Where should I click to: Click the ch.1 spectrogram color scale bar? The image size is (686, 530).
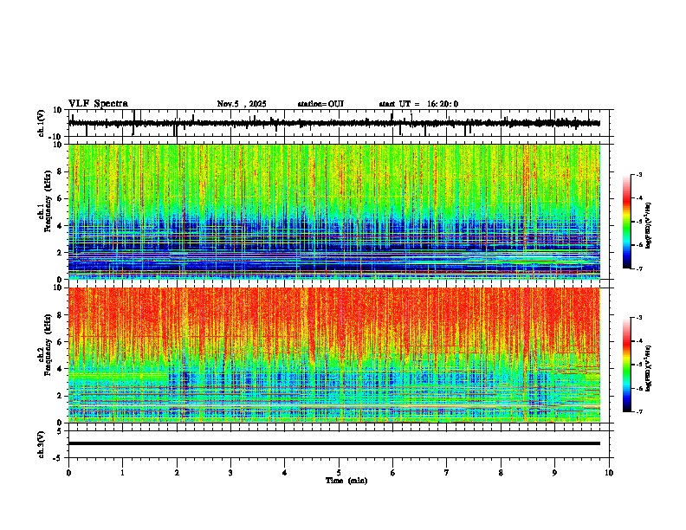pyautogui.click(x=626, y=222)
